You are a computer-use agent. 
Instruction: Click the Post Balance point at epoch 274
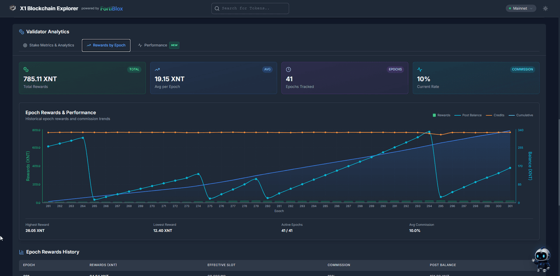coord(199,174)
